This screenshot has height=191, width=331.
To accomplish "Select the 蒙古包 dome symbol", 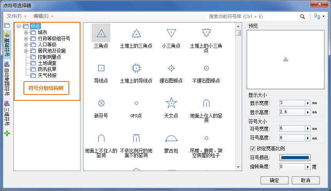I will pyautogui.click(x=171, y=138).
